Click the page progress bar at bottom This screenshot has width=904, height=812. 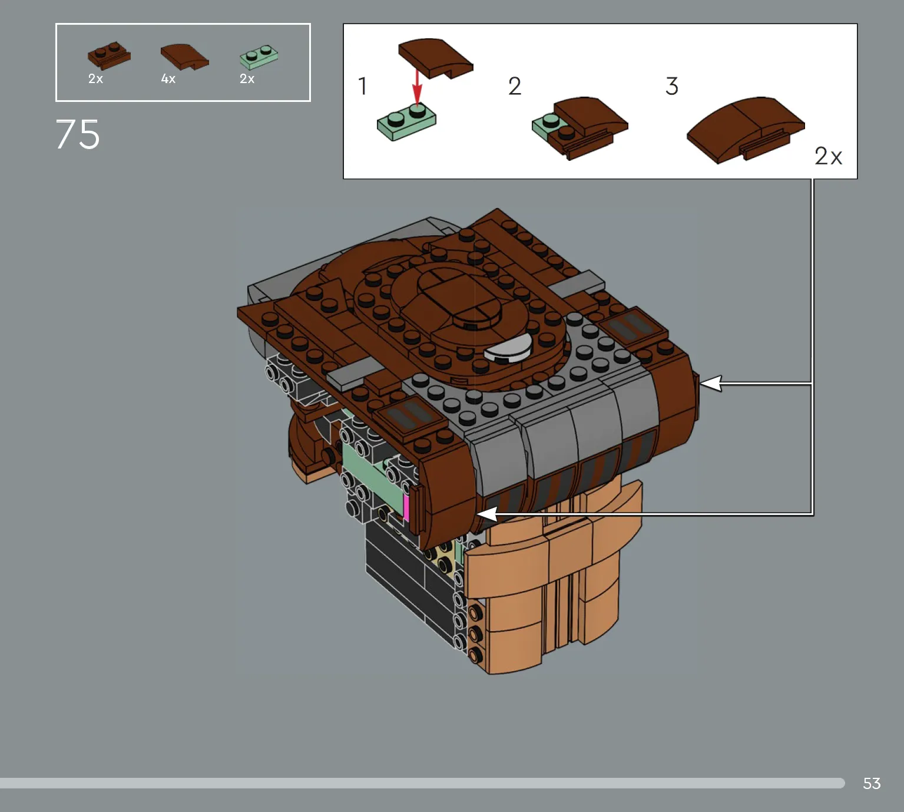click(422, 783)
